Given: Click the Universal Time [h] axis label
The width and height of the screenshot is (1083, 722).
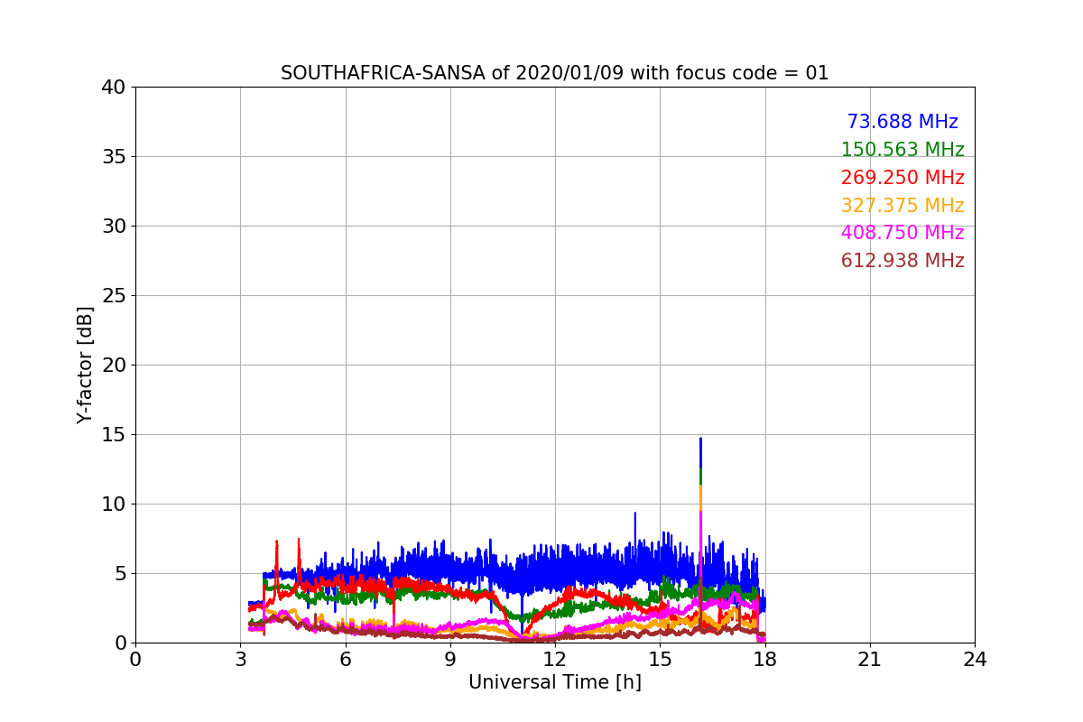Looking at the screenshot, I should [x=555, y=683].
